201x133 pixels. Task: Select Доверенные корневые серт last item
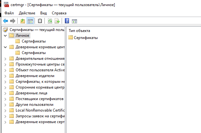[x=40, y=122]
